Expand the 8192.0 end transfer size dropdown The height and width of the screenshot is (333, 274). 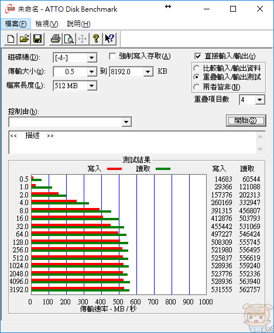[x=148, y=72]
